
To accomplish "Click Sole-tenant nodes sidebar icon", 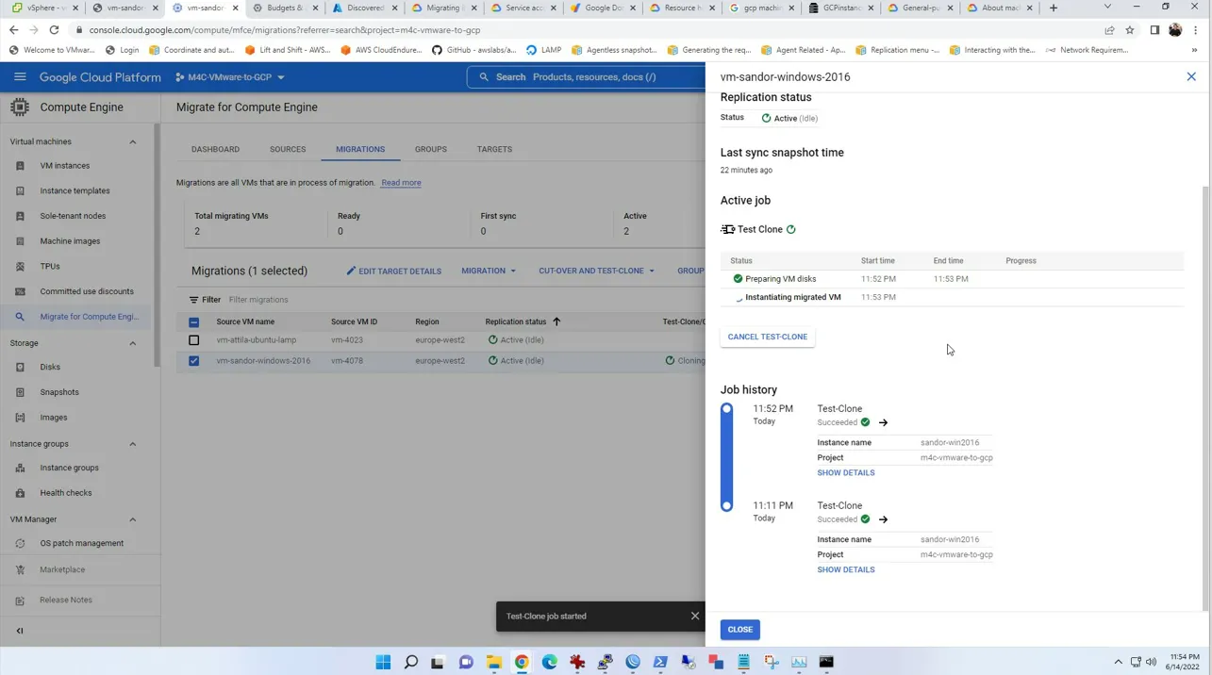I will pyautogui.click(x=20, y=216).
